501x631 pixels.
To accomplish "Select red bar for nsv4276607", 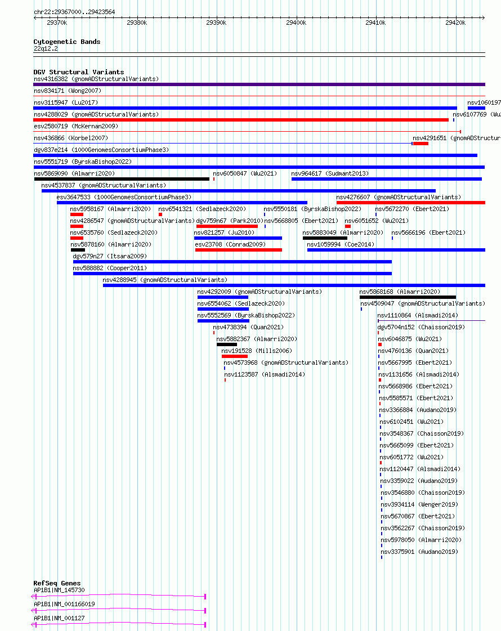I will 411,203.
